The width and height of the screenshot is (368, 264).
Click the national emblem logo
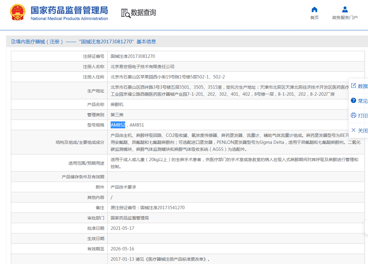[x=18, y=12]
